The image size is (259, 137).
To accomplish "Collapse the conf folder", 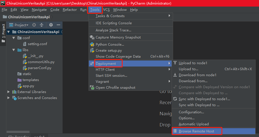I will coord(14,38).
